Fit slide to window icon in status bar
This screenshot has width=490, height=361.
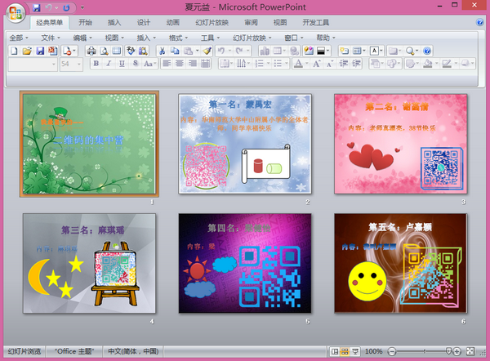pos(470,351)
